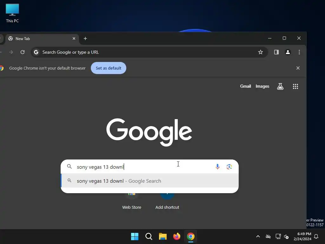Open the Windows Start menu
Image resolution: width=325 pixels, height=244 pixels.
(135, 236)
